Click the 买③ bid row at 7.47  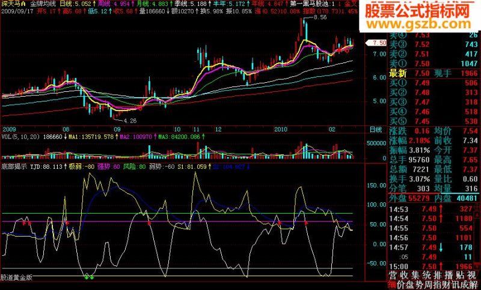(434, 101)
